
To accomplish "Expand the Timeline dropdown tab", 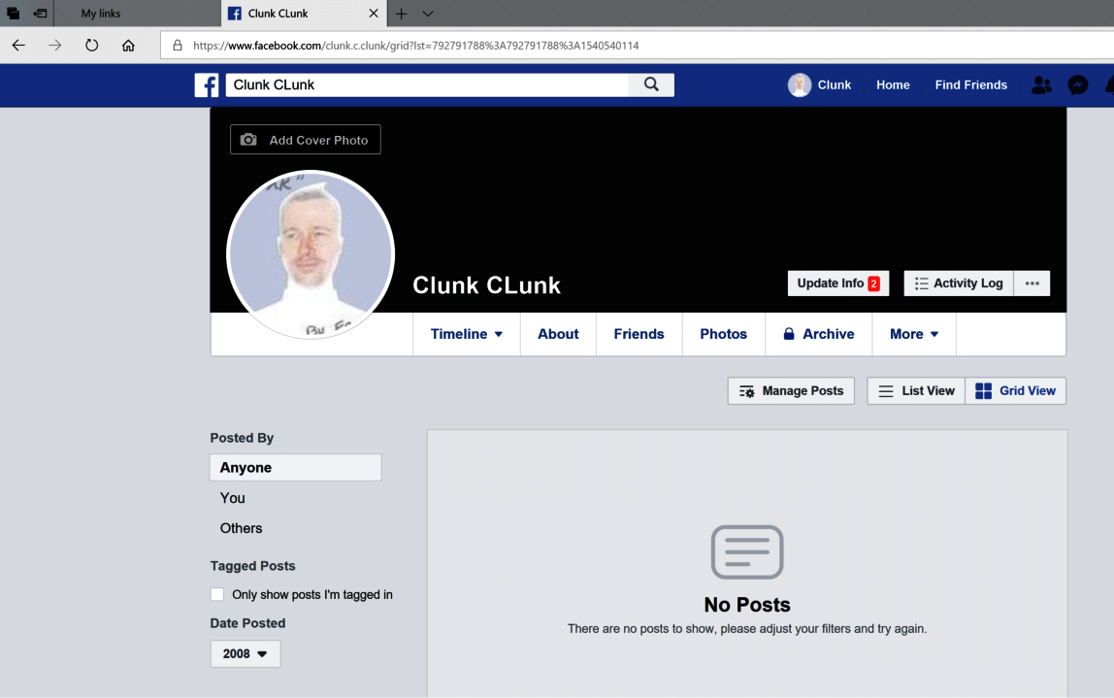I will click(x=466, y=334).
